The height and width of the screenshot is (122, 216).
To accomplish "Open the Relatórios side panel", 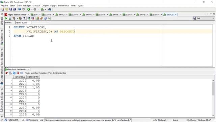I will [x=2, y=39].
